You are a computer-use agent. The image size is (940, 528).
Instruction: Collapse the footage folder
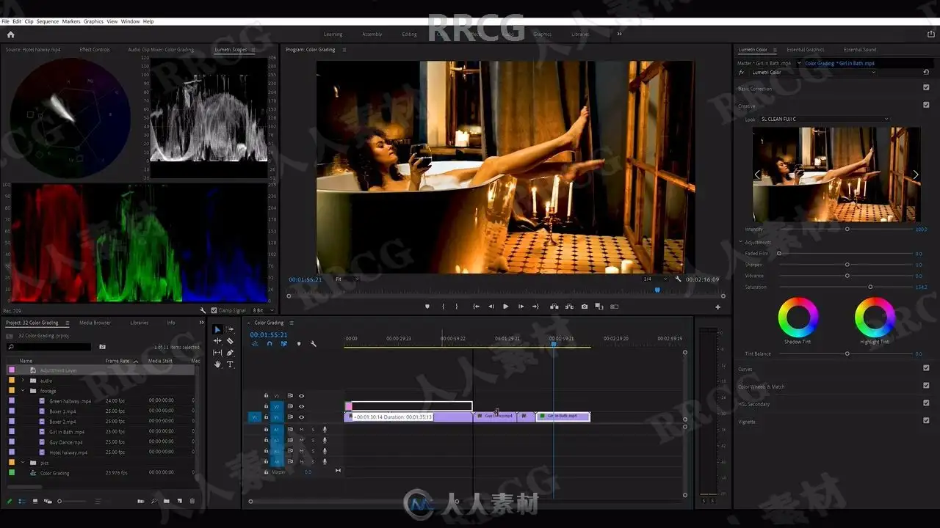(x=23, y=391)
